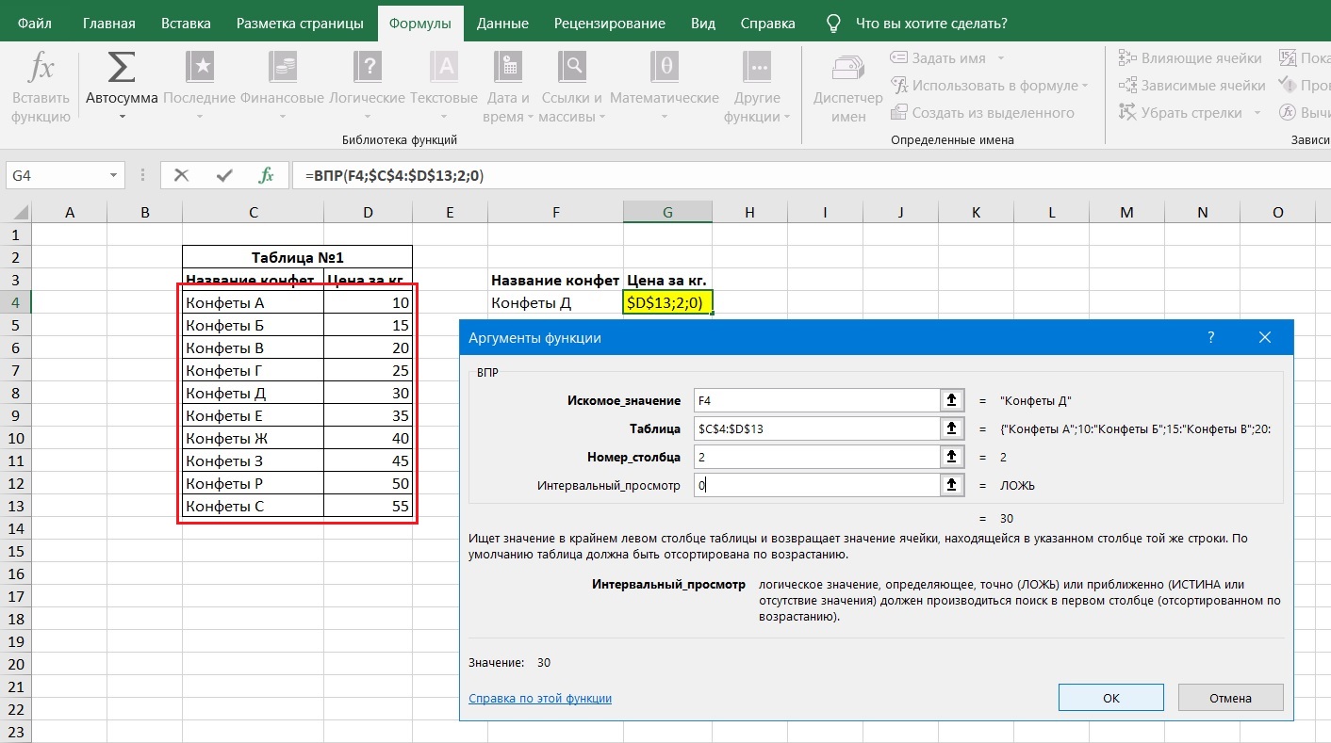Expand Использовать в формуле dropdown arrow

1085,86
